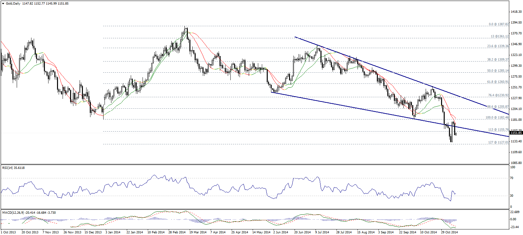Click the 1251.70 price axis label
This screenshot has width=523, height=235.
tap(516, 87)
